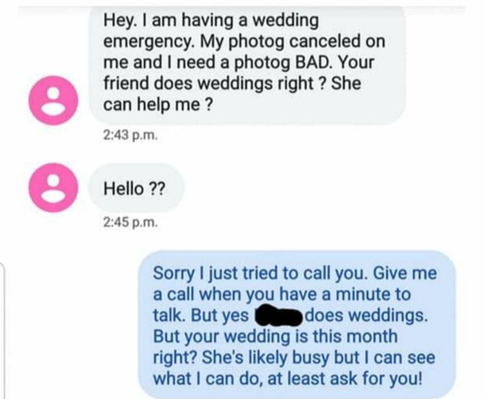Select the wedding emergency message bubble
The height and width of the screenshot is (399, 485).
tap(247, 65)
